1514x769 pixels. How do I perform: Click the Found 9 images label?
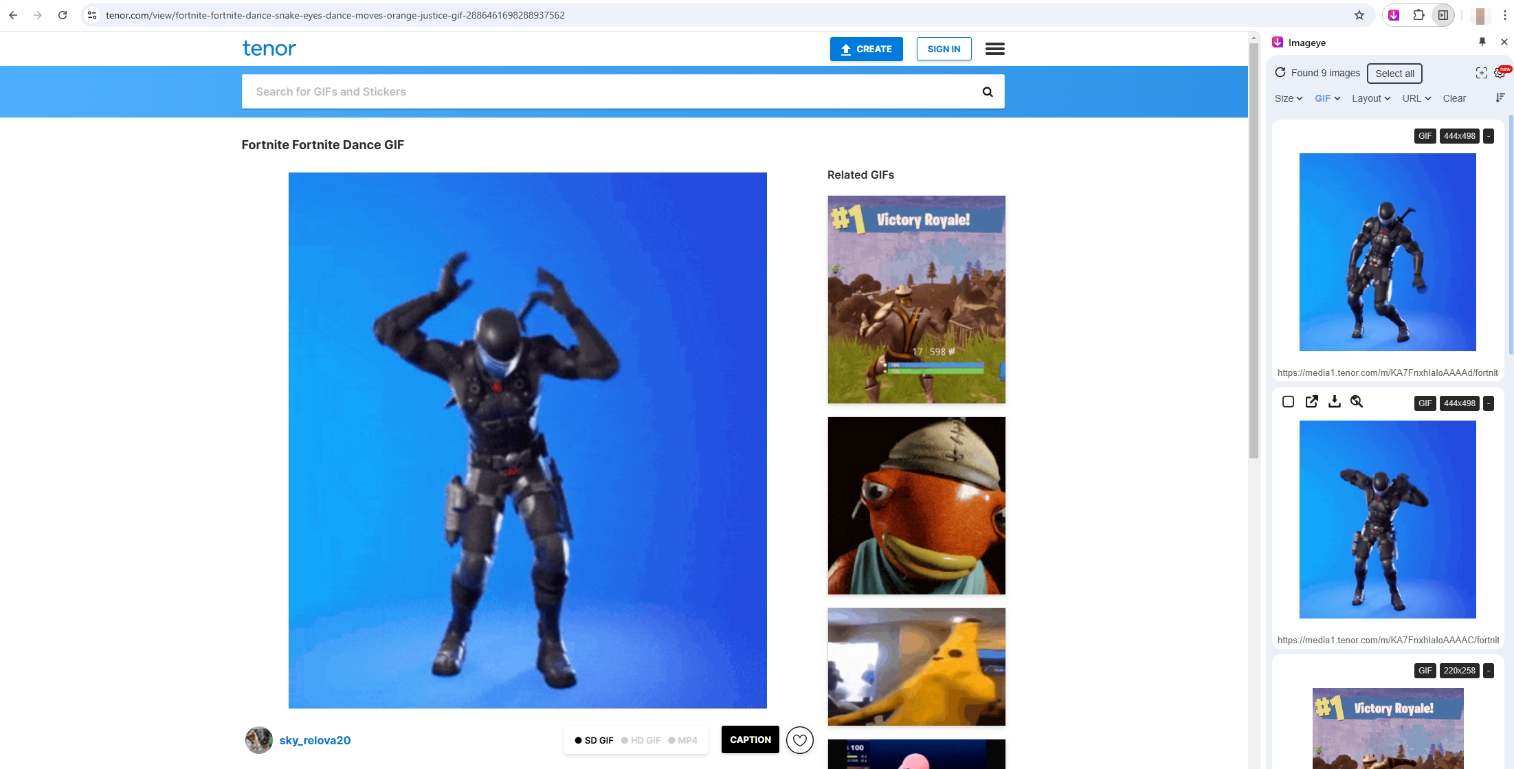(1325, 73)
